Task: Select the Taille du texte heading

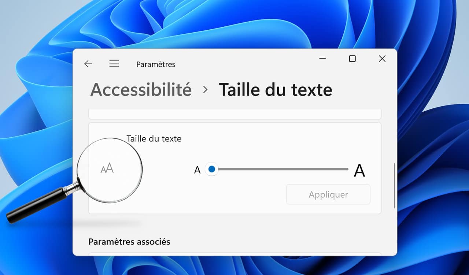Action: pyautogui.click(x=276, y=89)
